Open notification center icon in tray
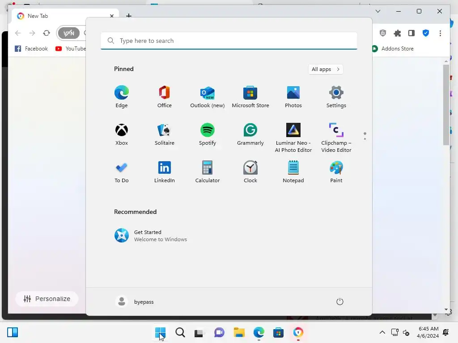The height and width of the screenshot is (343, 458). pyautogui.click(x=446, y=332)
